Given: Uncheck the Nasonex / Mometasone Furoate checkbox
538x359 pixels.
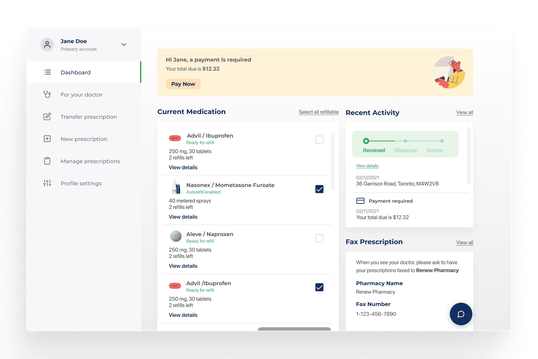Looking at the screenshot, I should coord(319,189).
